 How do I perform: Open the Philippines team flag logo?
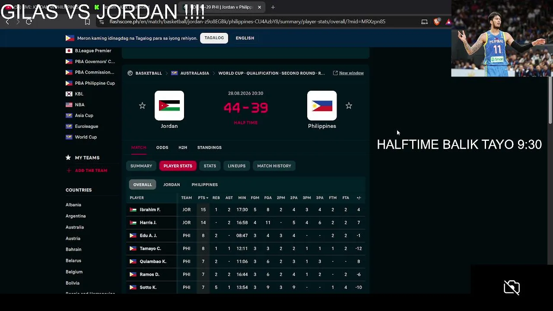point(322,105)
